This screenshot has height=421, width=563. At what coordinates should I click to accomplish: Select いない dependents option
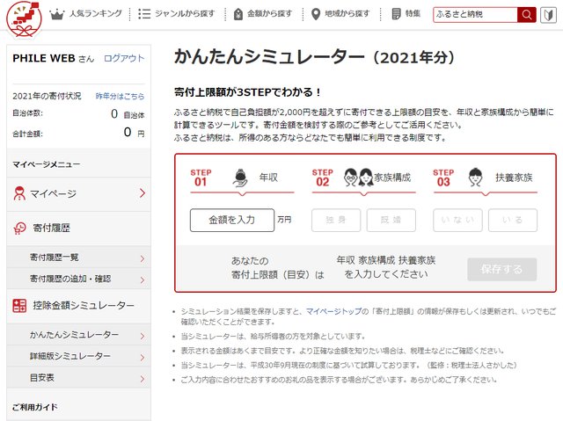tap(457, 221)
